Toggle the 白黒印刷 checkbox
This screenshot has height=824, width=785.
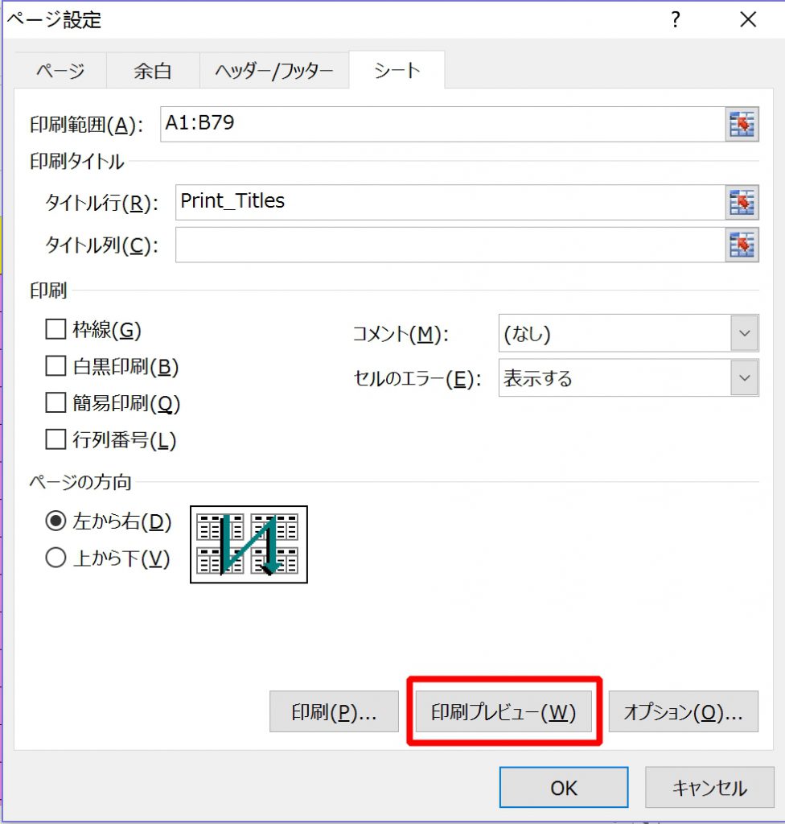tap(55, 366)
